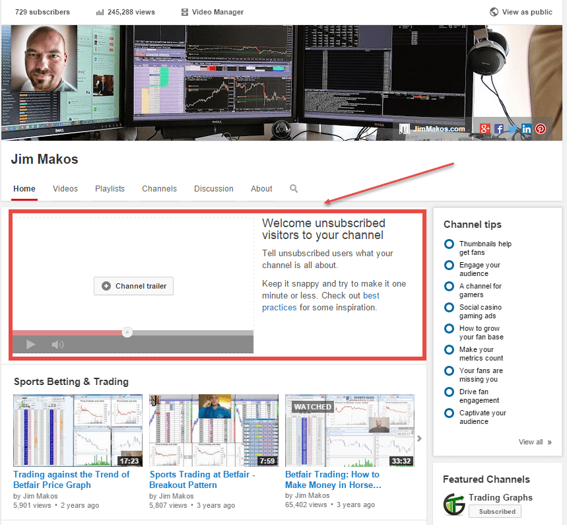Expand channel tips with View all
The width and height of the screenshot is (567, 525).
[535, 442]
